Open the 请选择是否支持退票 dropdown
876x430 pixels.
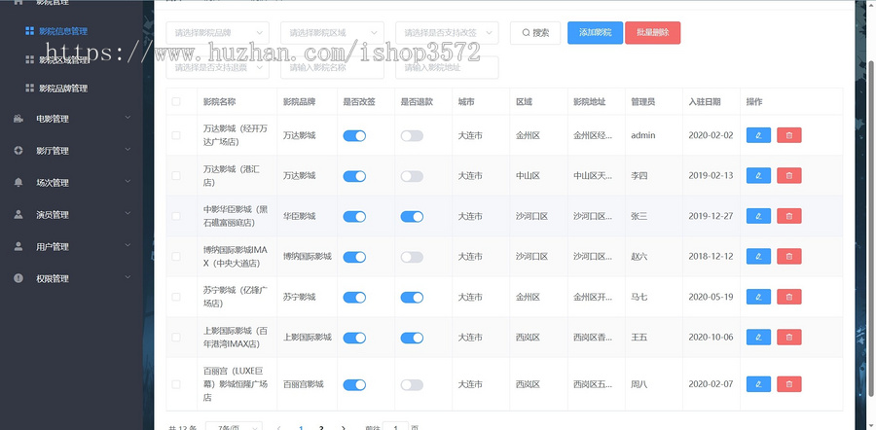pos(217,67)
